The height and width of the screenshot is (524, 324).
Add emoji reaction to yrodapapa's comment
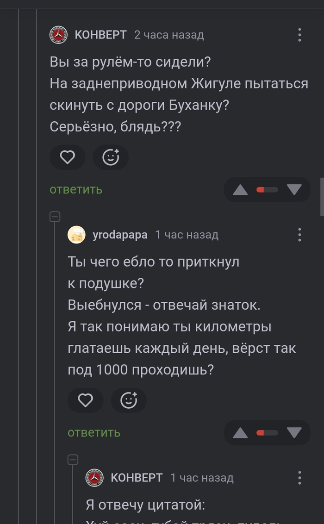(x=129, y=400)
